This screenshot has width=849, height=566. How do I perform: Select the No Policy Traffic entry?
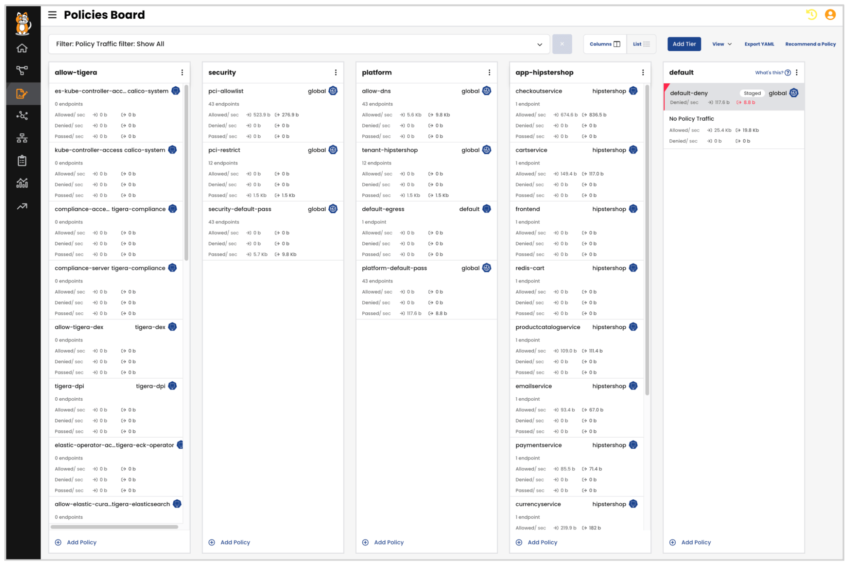(x=734, y=130)
